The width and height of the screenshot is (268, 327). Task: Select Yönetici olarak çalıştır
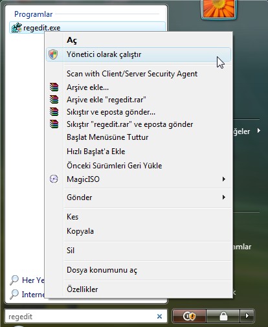tap(139, 54)
